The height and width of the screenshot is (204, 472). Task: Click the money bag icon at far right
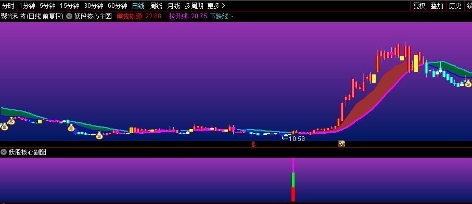tap(468, 83)
